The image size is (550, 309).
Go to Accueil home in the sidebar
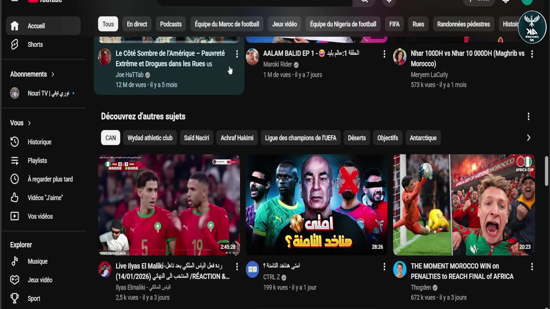pos(43,26)
